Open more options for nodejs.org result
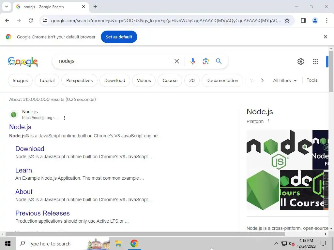The image size is (334, 250). click(x=65, y=118)
